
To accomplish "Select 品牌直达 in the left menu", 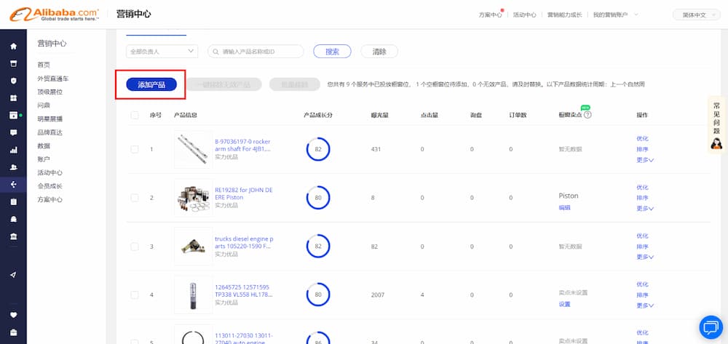I will tap(50, 132).
